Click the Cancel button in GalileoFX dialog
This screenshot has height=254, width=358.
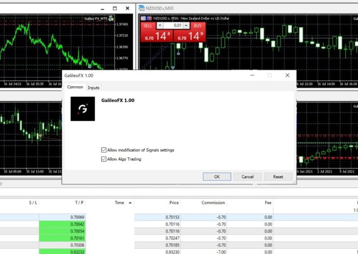click(248, 177)
